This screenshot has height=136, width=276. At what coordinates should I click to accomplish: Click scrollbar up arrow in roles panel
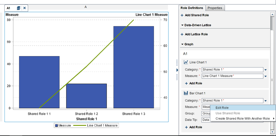click(x=272, y=14)
